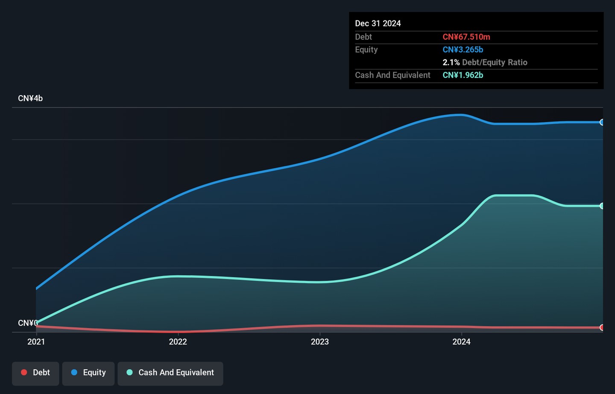Select the Debt line end-point marker
The height and width of the screenshot is (394, 615).
point(602,327)
